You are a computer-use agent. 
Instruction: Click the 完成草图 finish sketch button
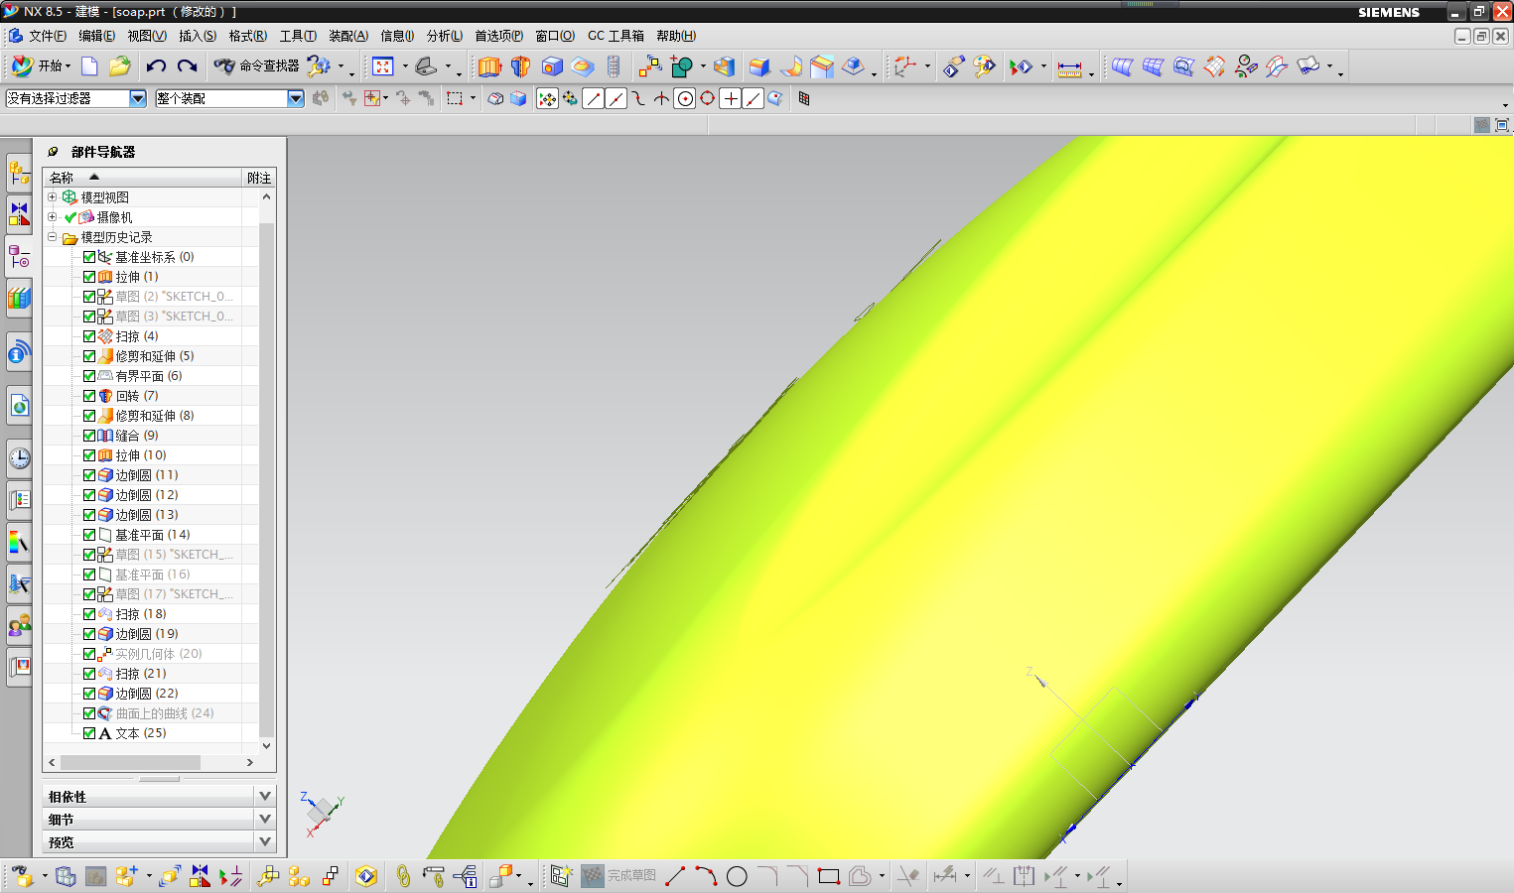(x=619, y=875)
